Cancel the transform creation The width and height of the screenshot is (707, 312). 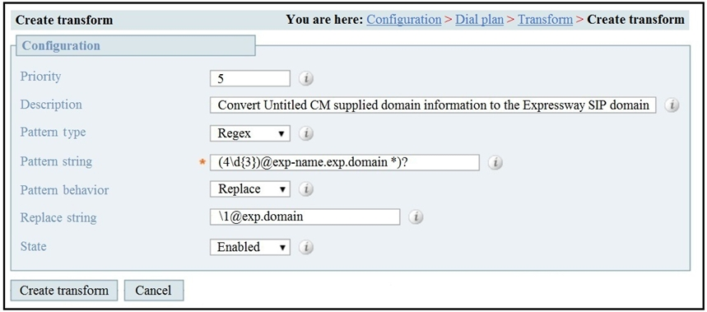(154, 291)
